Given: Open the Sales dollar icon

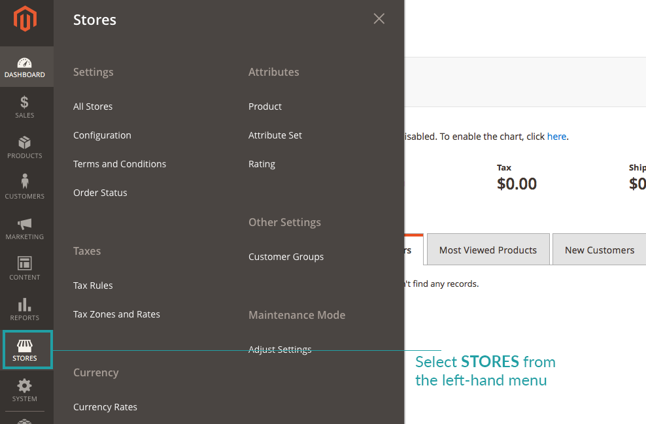Looking at the screenshot, I should click(x=25, y=103).
